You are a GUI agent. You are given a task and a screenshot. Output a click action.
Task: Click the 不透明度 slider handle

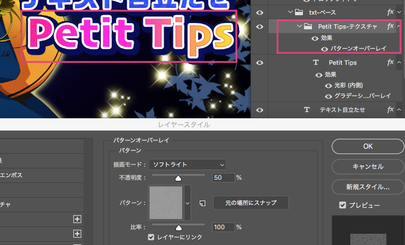pos(178,178)
